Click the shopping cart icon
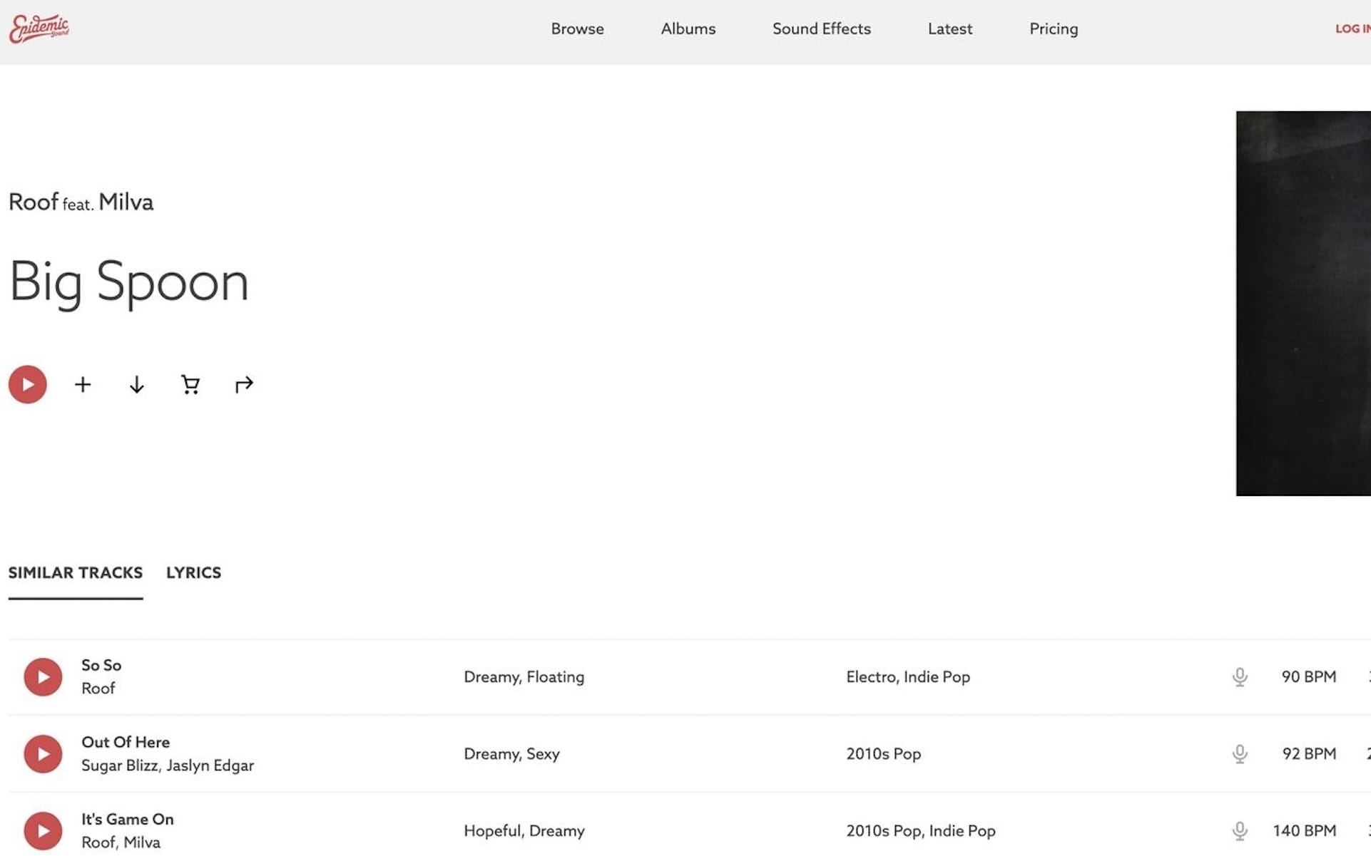 [x=190, y=385]
